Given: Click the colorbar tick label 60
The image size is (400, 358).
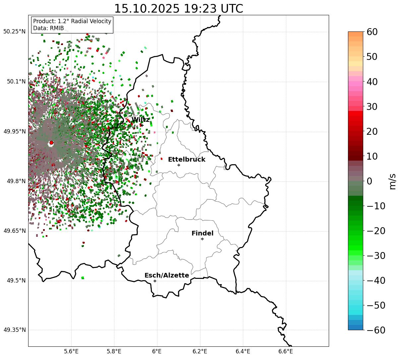Looking at the screenshot, I should click(372, 32).
